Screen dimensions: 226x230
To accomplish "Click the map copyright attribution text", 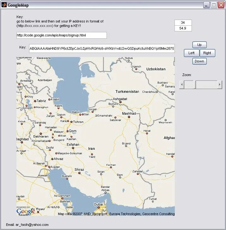I will (x=116, y=214).
